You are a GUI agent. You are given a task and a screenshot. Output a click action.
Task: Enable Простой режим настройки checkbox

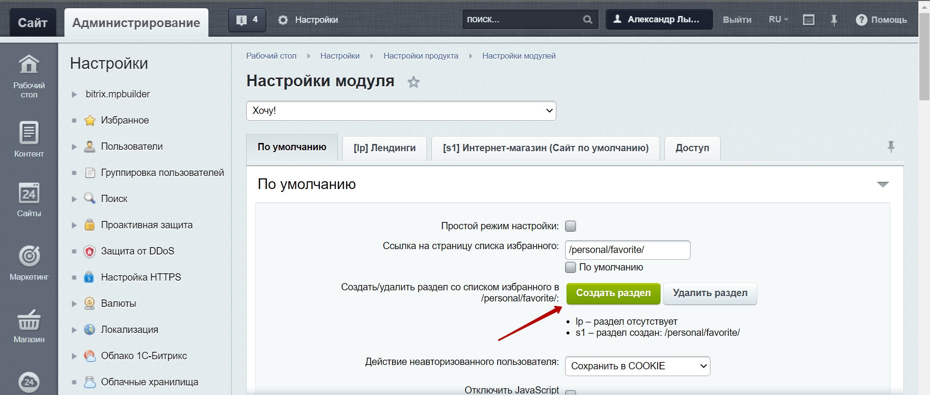tap(570, 226)
